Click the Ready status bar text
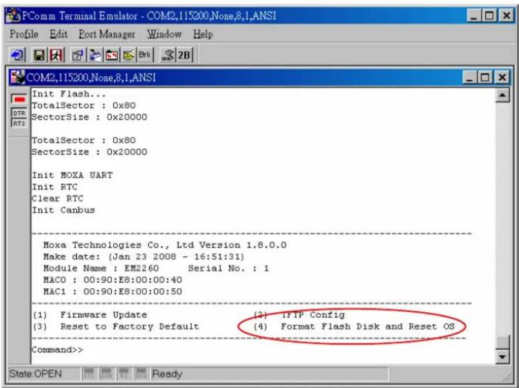 (x=167, y=374)
